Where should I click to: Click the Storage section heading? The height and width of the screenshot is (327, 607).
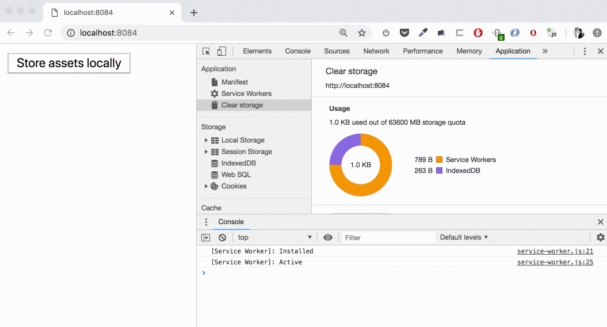213,127
